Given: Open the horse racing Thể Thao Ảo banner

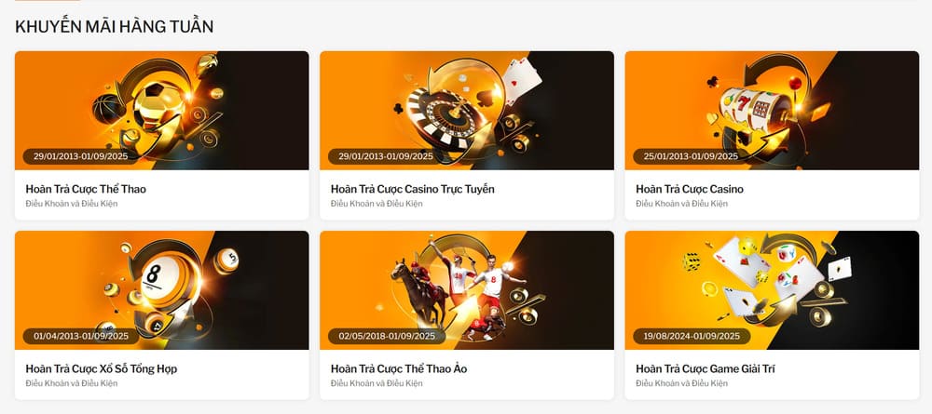Looking at the screenshot, I should tap(467, 290).
